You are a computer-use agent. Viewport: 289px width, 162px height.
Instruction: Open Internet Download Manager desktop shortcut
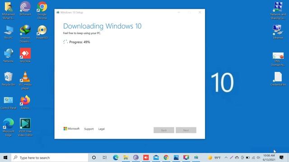pos(25,34)
